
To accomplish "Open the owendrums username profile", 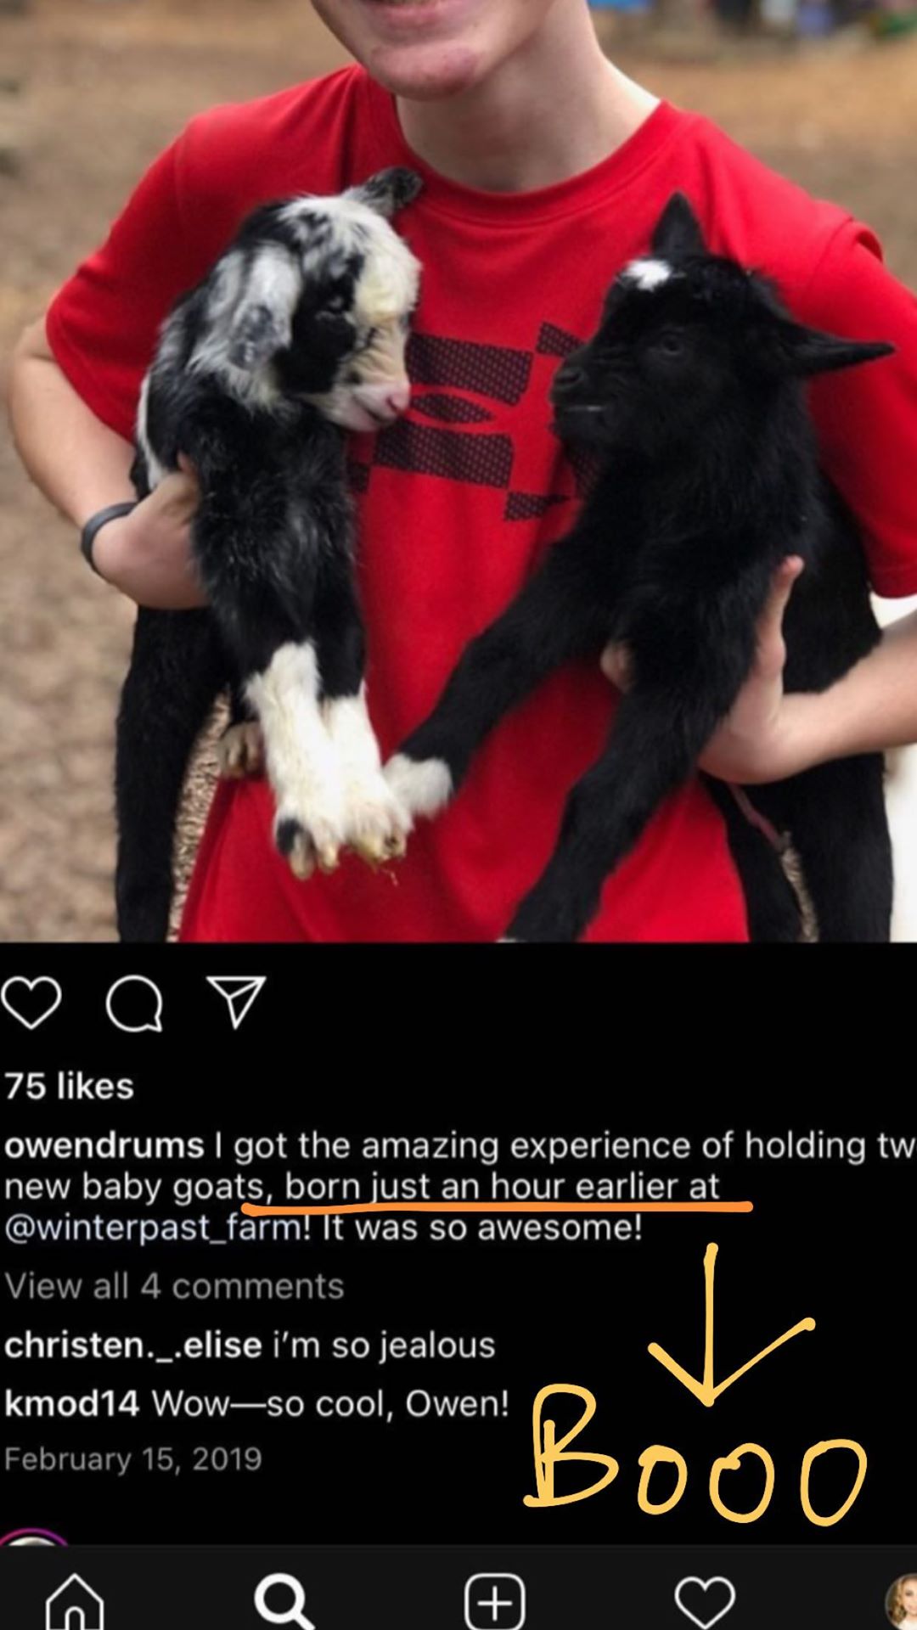I will tap(104, 1145).
